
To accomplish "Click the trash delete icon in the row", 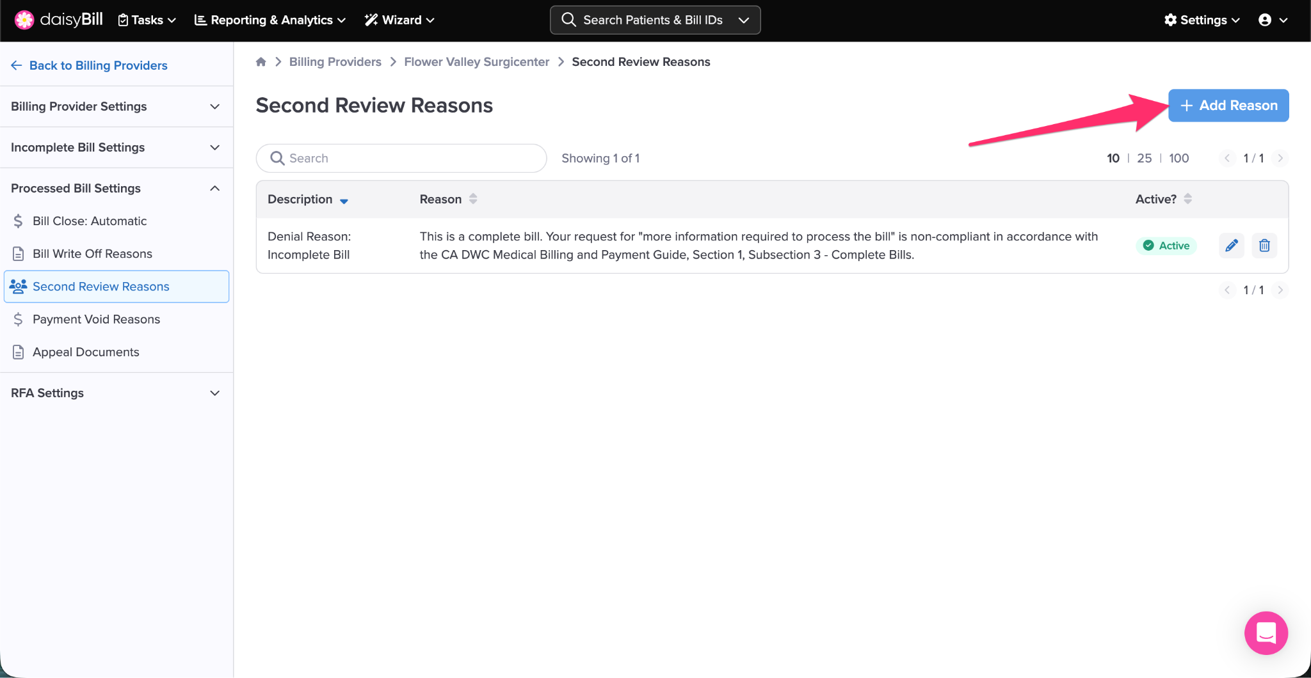I will pyautogui.click(x=1264, y=246).
